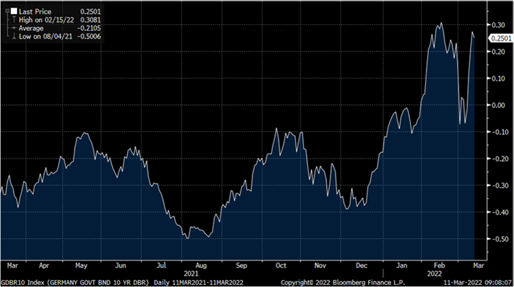Click the Dec label on the time axis
Screen dimensions: 514x287
point(361,266)
